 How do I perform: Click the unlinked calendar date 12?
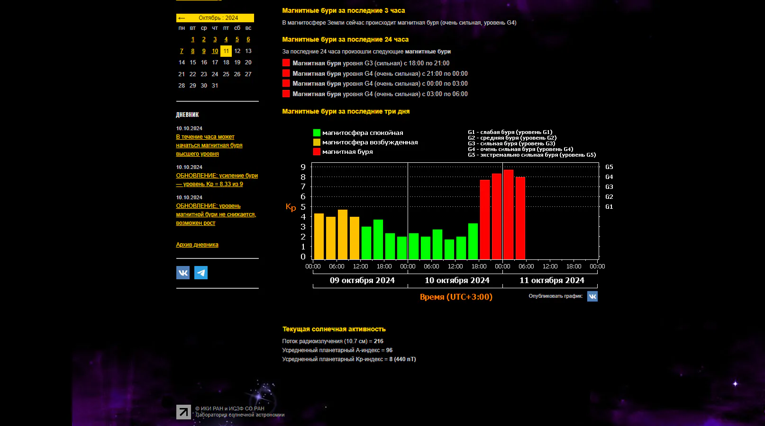[x=237, y=51]
